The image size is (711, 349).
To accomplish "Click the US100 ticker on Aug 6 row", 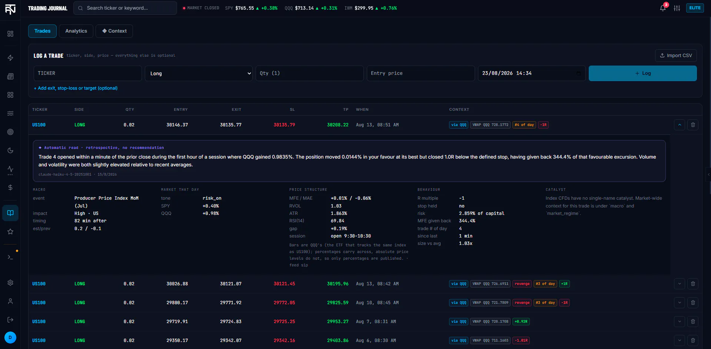I will [x=39, y=340].
